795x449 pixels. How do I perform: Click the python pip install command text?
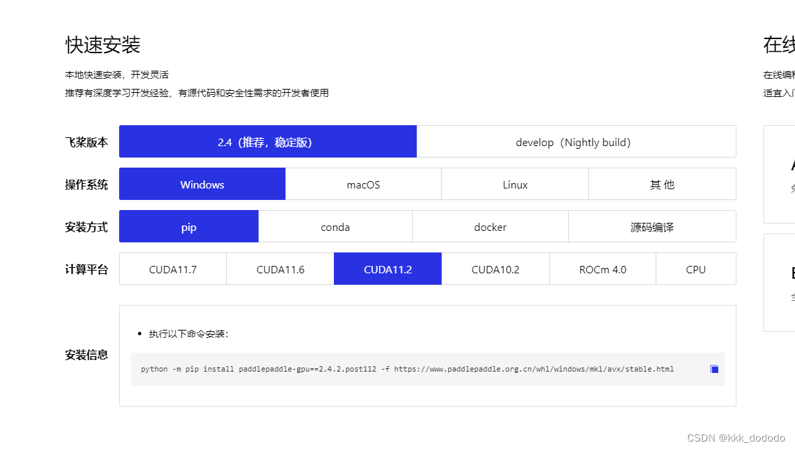pyautogui.click(x=407, y=369)
